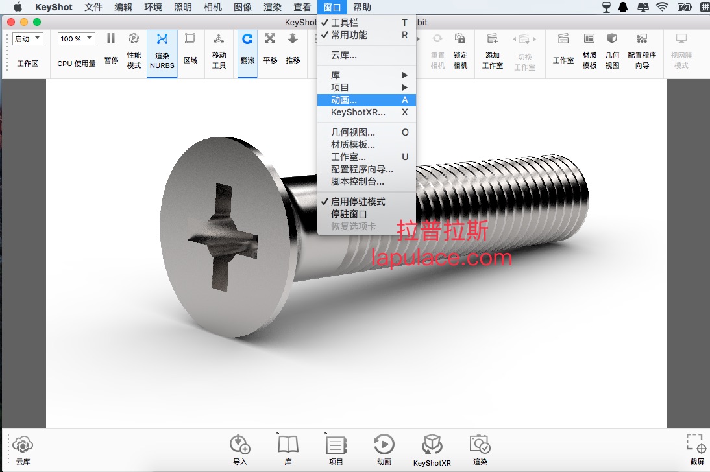
Task: Expand the 库 submenu arrow
Action: pyautogui.click(x=405, y=75)
